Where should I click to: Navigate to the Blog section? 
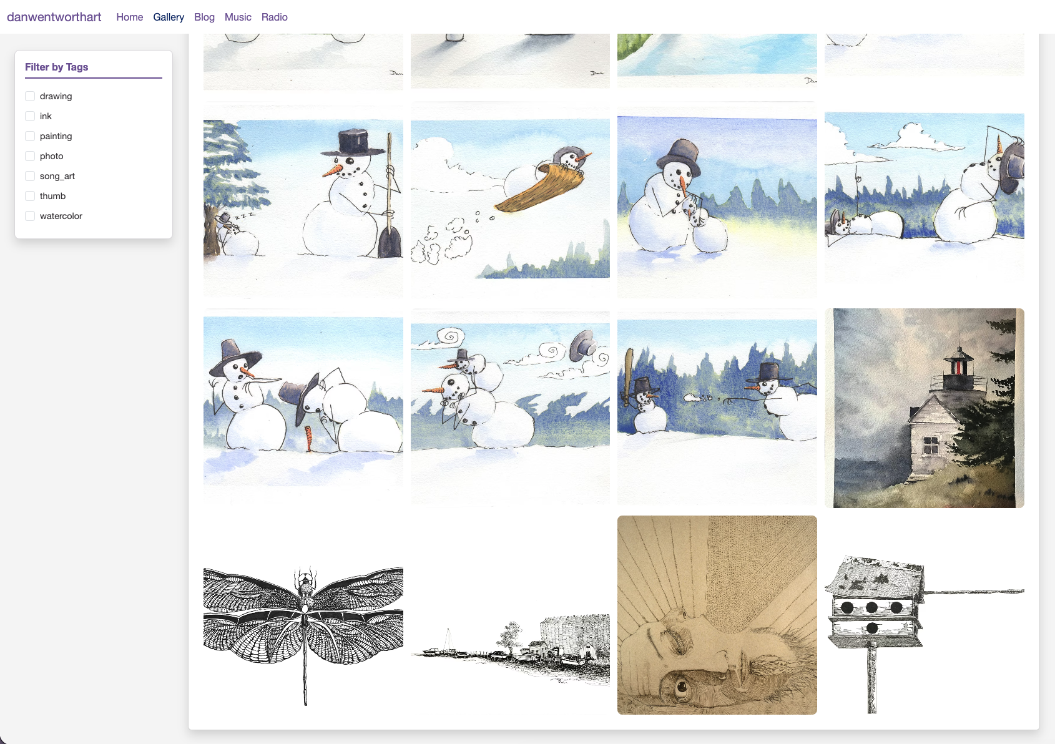(204, 17)
